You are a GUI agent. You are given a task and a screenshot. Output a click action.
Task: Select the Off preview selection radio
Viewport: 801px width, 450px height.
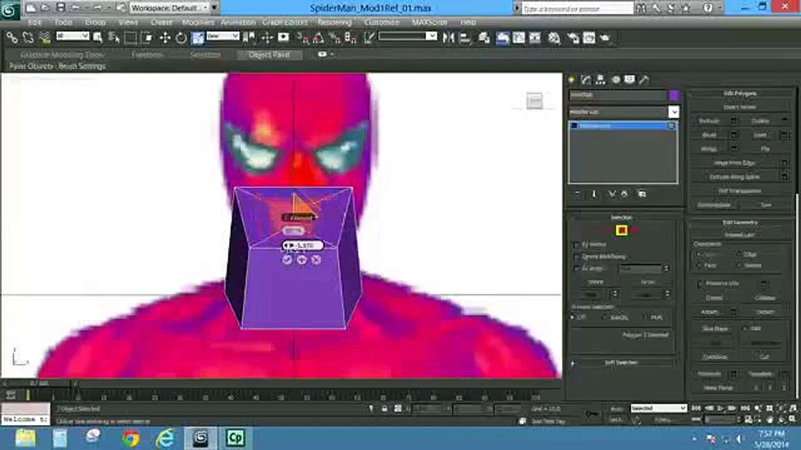tap(573, 317)
